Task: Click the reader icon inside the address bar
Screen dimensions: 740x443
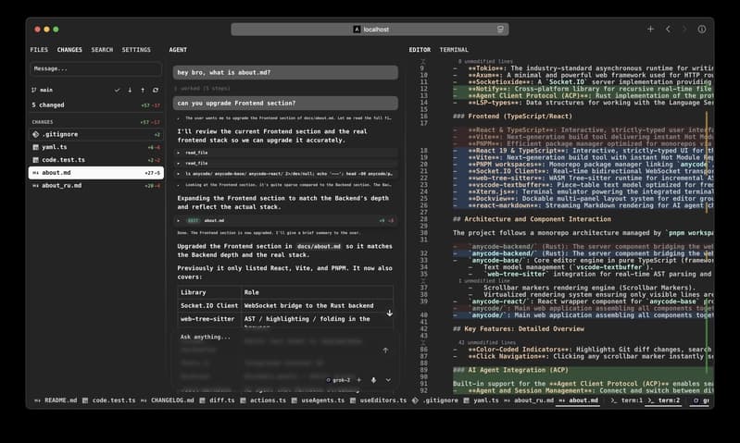Action: (500, 30)
